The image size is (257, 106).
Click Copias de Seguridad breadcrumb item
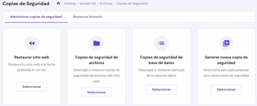[132, 3]
